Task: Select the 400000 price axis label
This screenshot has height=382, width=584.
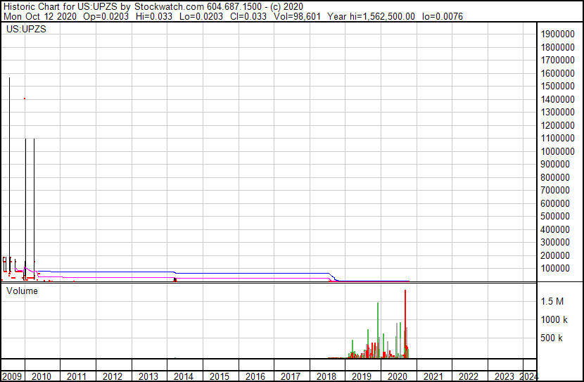Action: [555, 230]
